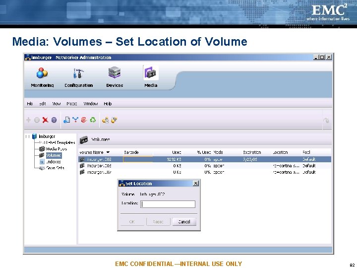Viewport: 357px width, 268px height.
Task: Click the 7/23/05 expiration cell
Action: [x=250, y=159]
